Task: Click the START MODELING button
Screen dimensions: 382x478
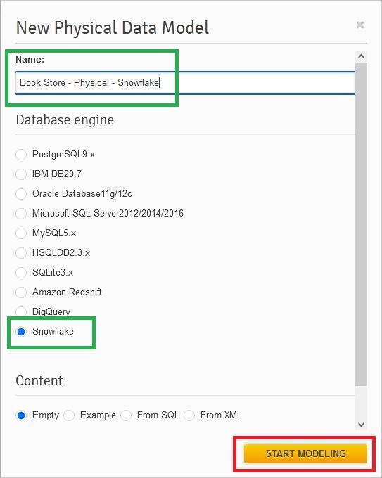Action: click(x=305, y=453)
